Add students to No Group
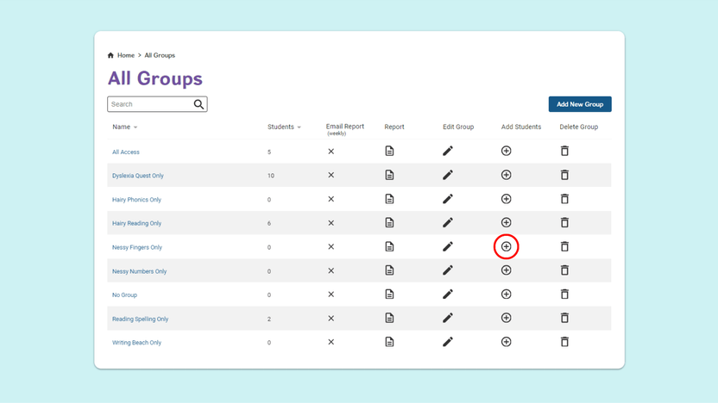Screen dimensions: 718x403 (x=506, y=294)
